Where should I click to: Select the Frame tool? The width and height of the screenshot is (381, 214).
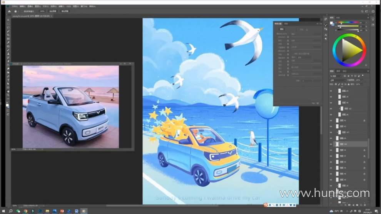tap(8, 38)
